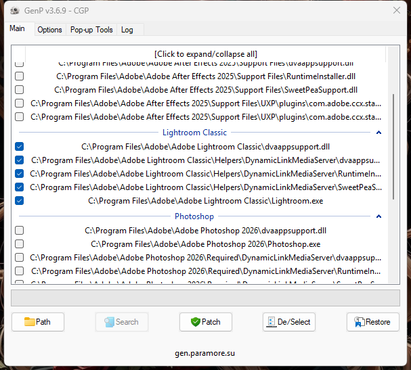Select the Lightroom Classic group title
This screenshot has height=370, width=411.
pos(194,133)
